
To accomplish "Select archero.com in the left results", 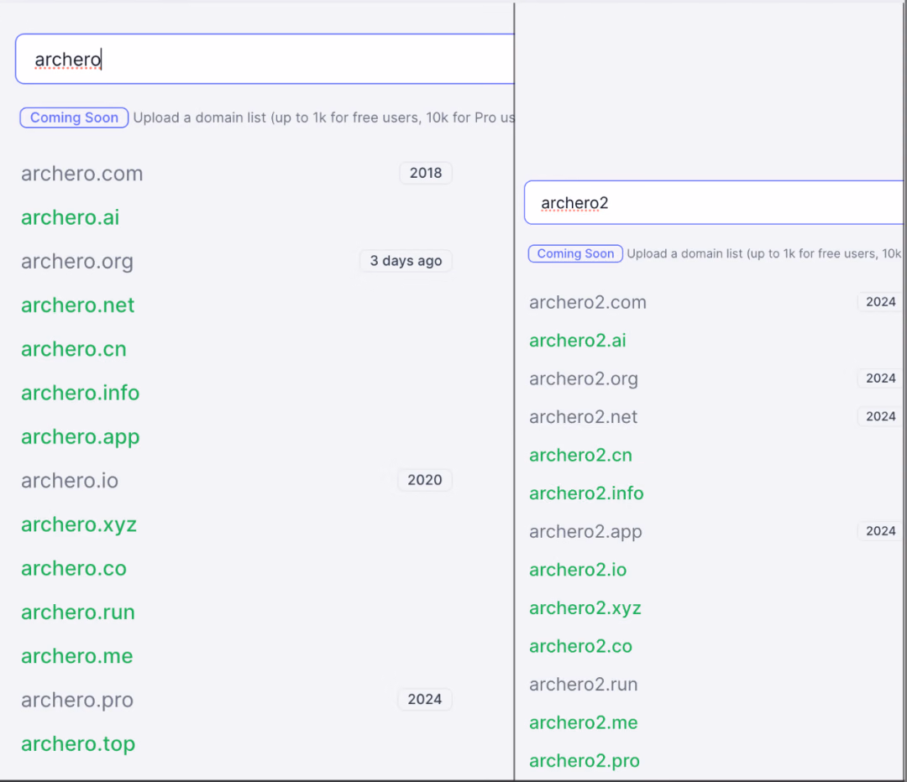I will pos(82,174).
